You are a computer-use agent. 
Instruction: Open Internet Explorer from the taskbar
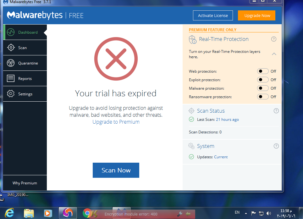click(x=9, y=213)
